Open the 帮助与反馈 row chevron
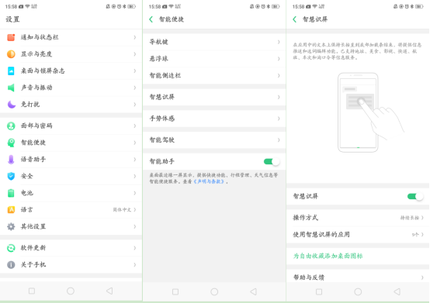The image size is (430, 303). (422, 277)
